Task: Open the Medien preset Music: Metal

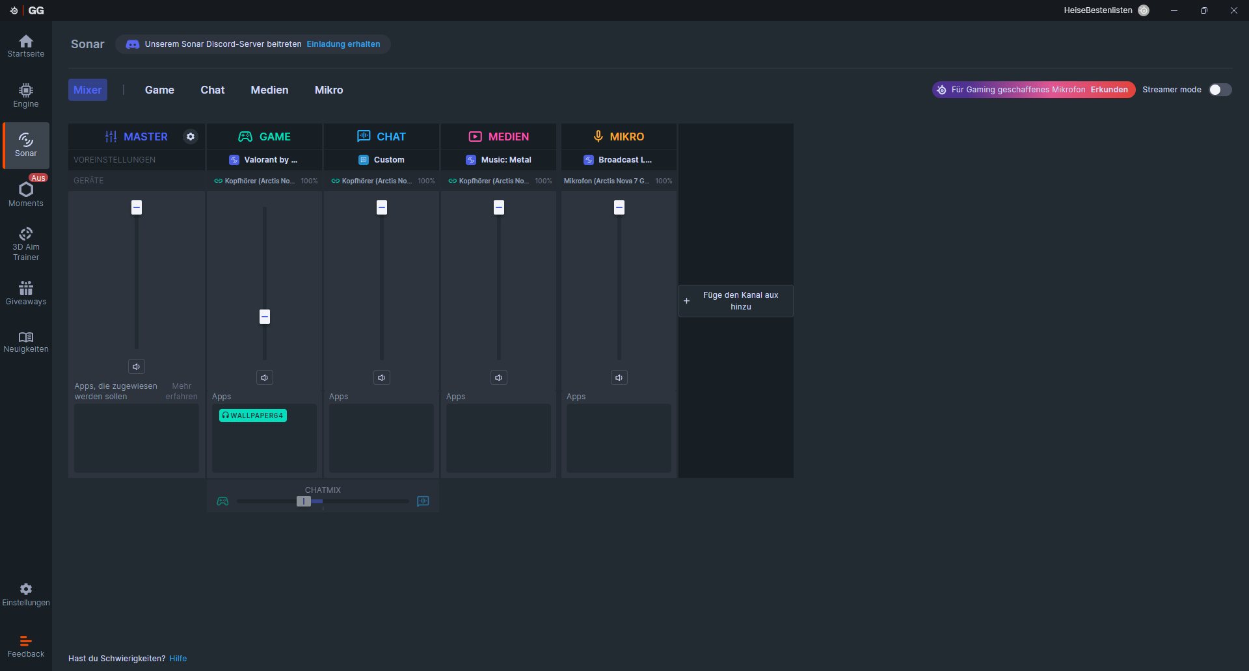Action: pyautogui.click(x=499, y=160)
